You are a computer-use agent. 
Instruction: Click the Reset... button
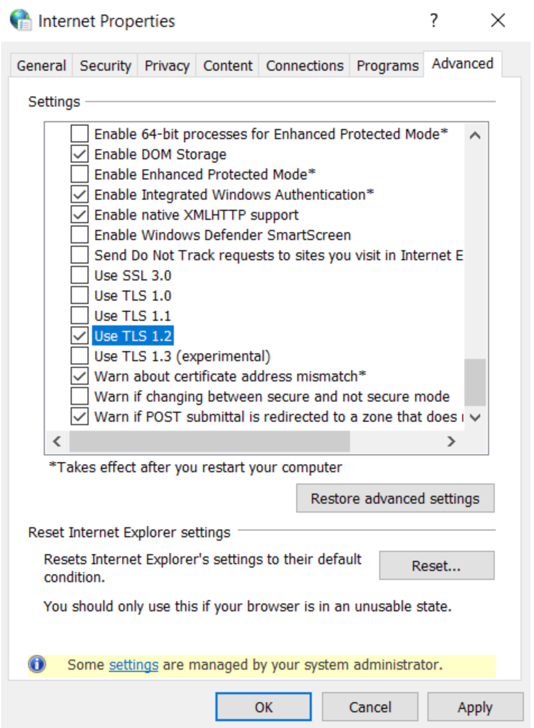(x=436, y=566)
